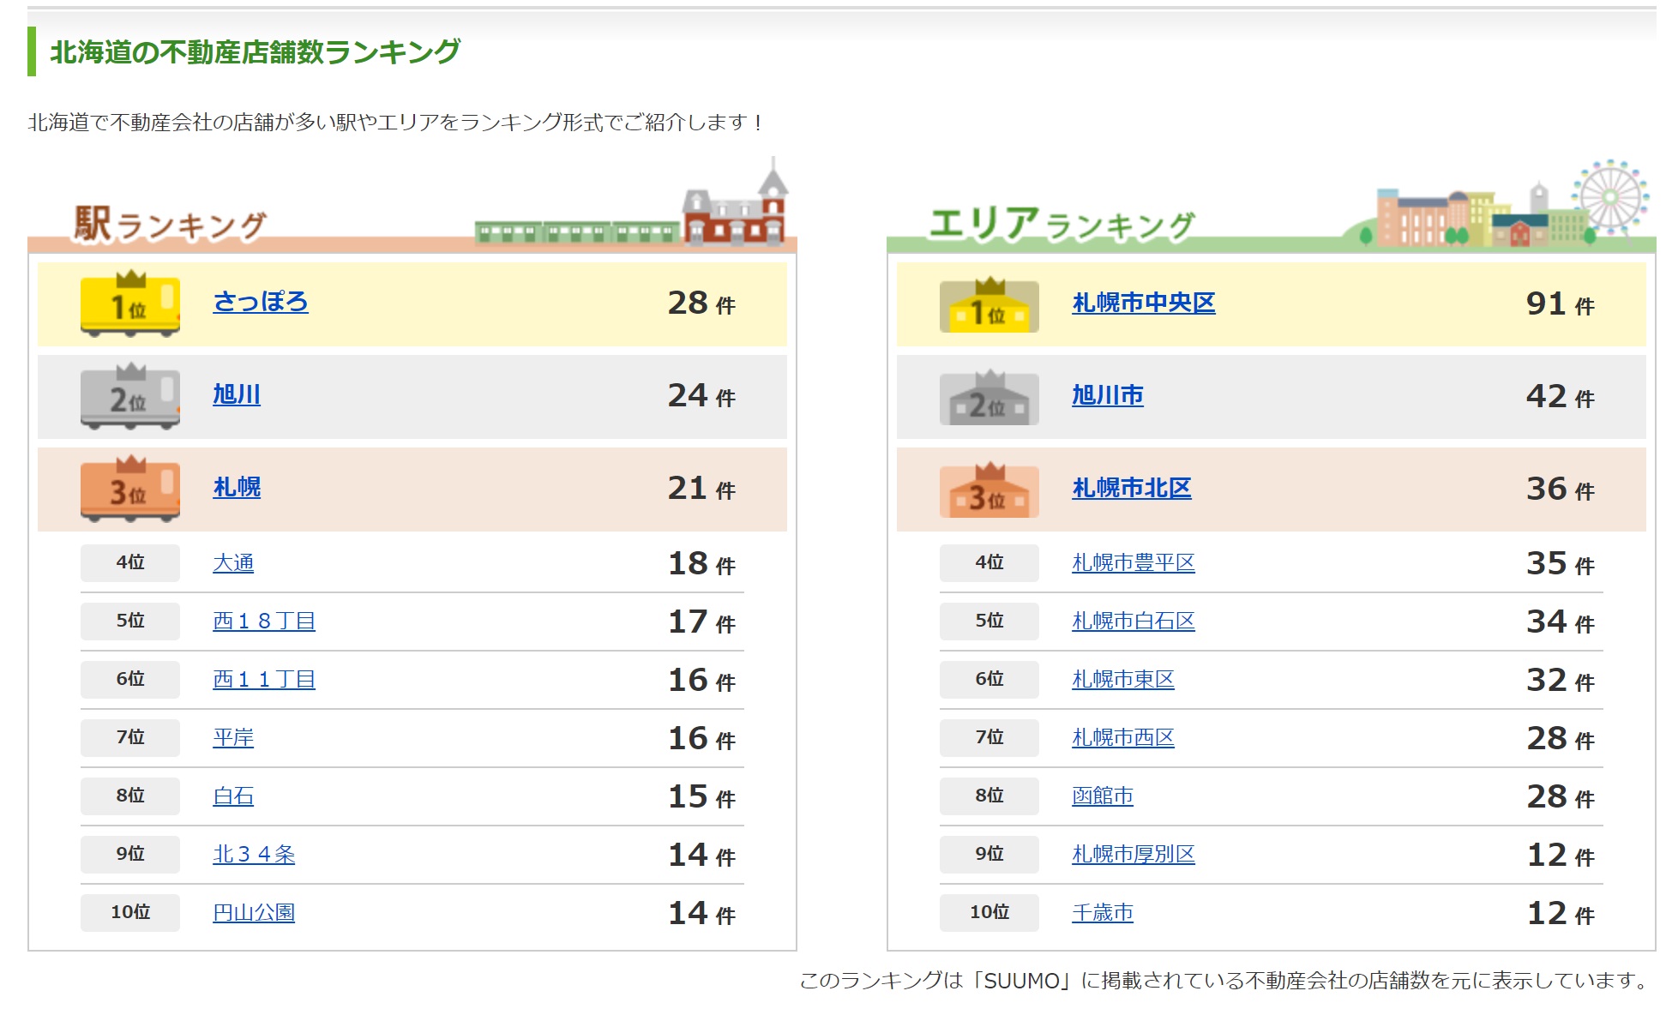1666x1009 pixels.
Task: Go to the 円山公園 station link
Action: [254, 913]
